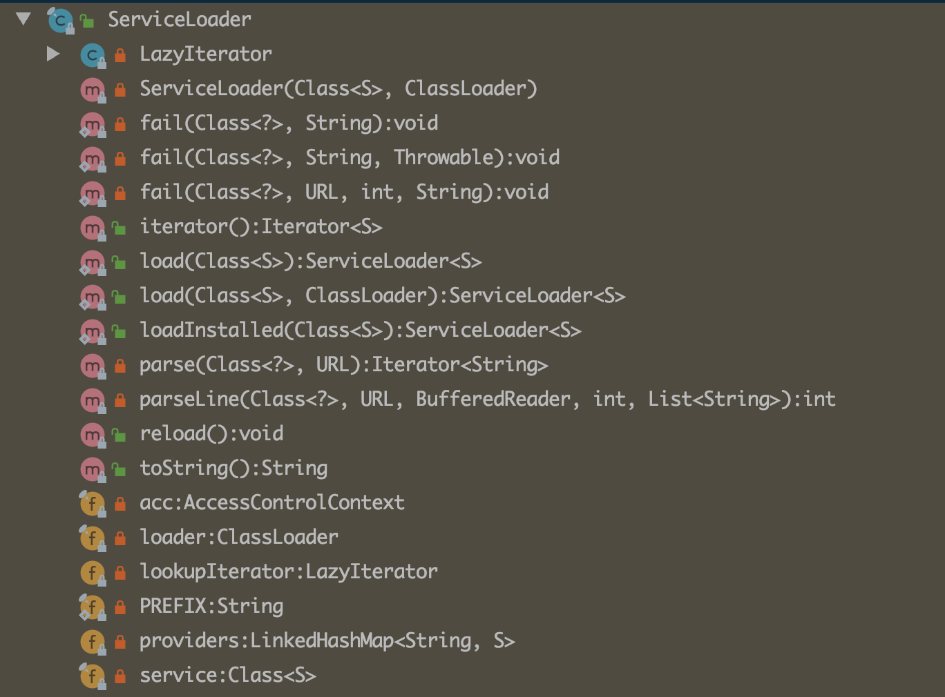Screen dimensions: 945x697
Task: Click the static method icon for loadInstalled
Action: click(x=93, y=330)
